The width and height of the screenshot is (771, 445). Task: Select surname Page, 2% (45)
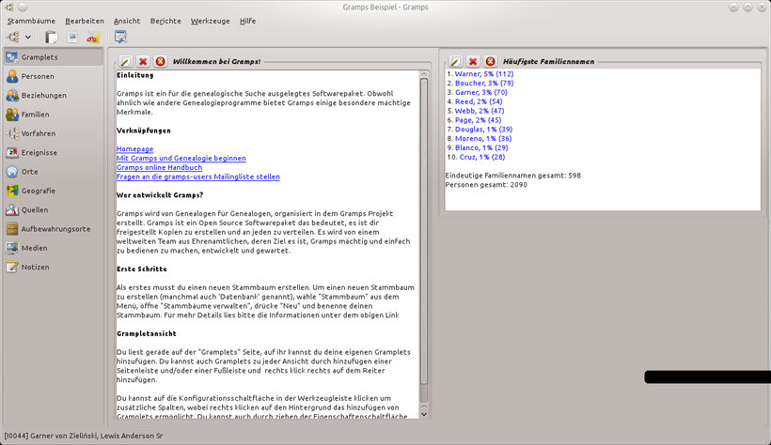[x=478, y=120]
